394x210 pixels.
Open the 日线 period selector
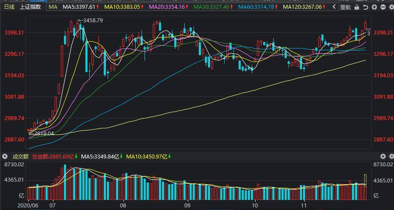pyautogui.click(x=9, y=7)
